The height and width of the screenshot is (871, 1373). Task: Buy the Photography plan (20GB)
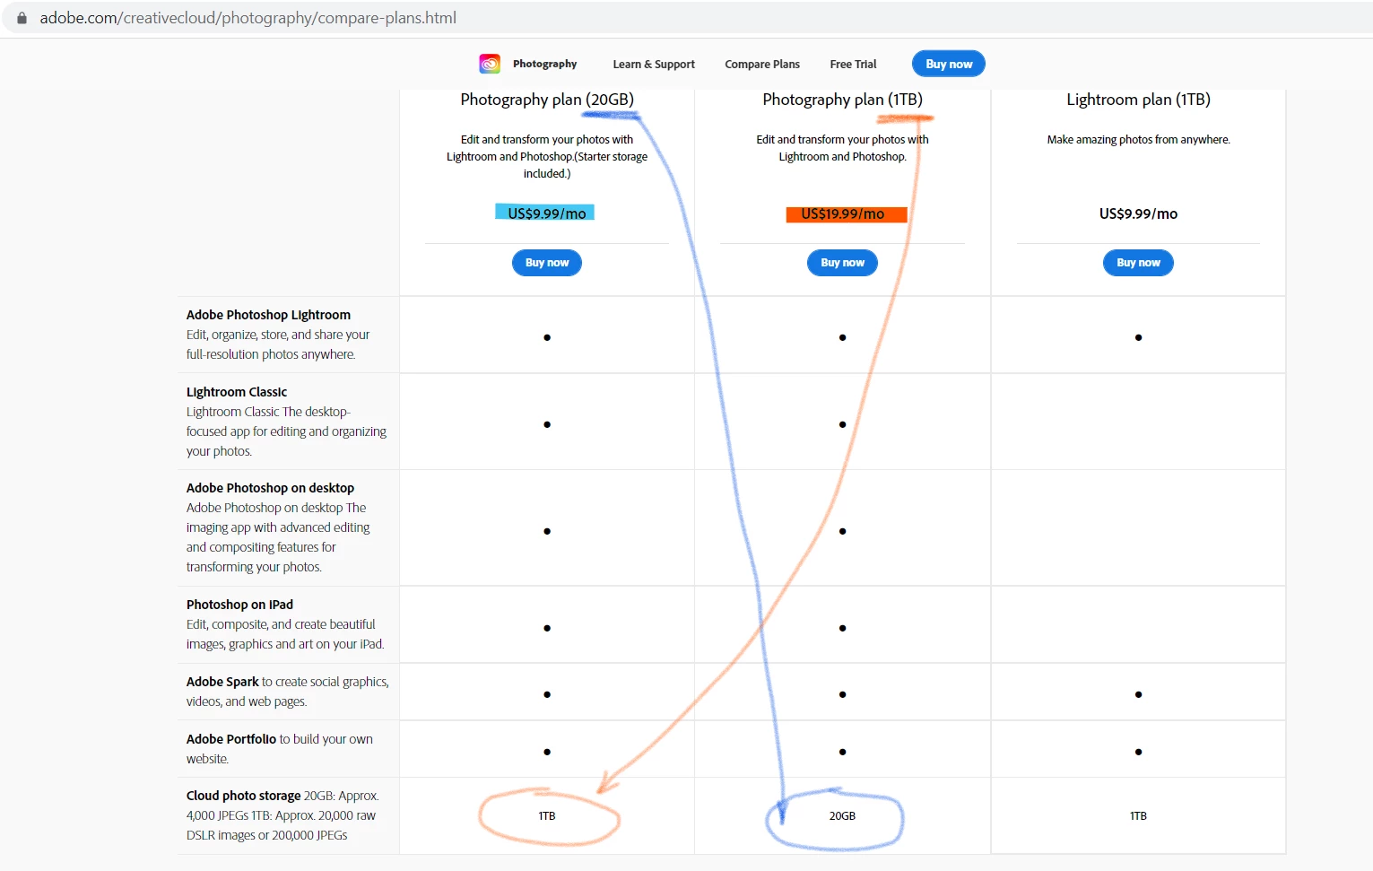[547, 263]
